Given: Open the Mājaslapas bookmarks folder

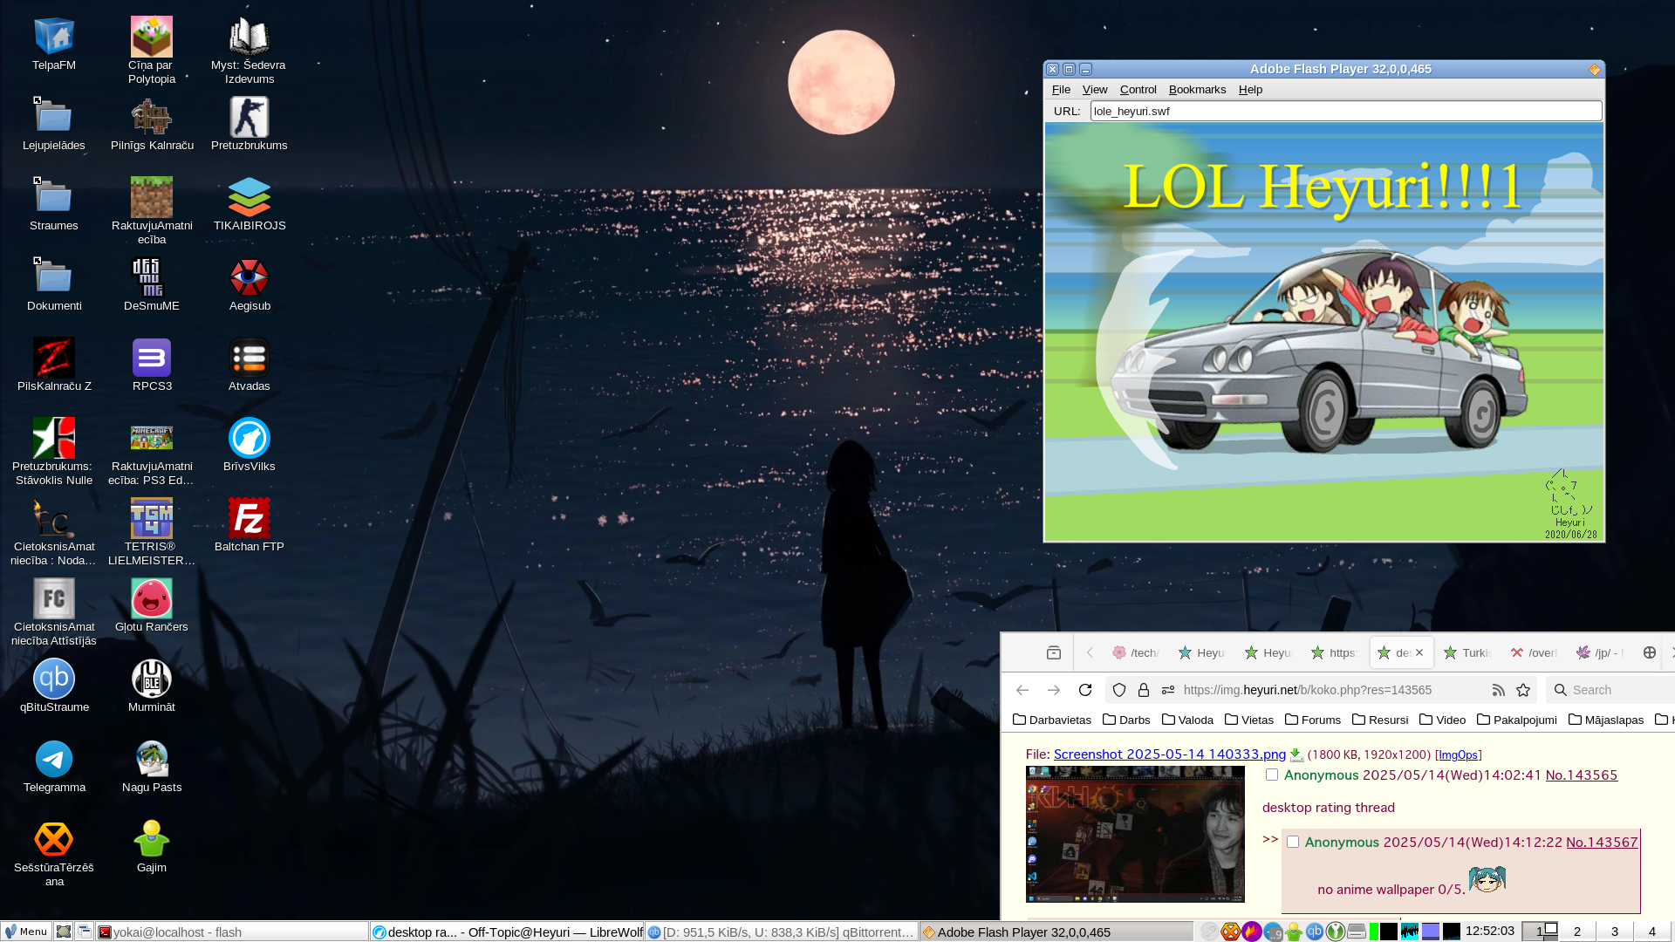Looking at the screenshot, I should pyautogui.click(x=1606, y=720).
